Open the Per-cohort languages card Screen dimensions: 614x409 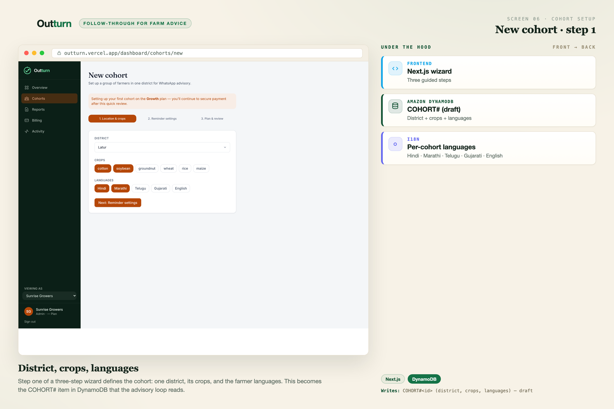(488, 148)
